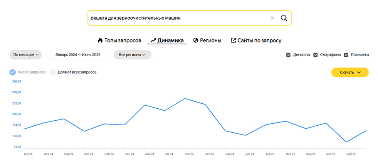The width and height of the screenshot is (378, 160).
Task: Open the Регионы tab
Action: click(x=210, y=40)
